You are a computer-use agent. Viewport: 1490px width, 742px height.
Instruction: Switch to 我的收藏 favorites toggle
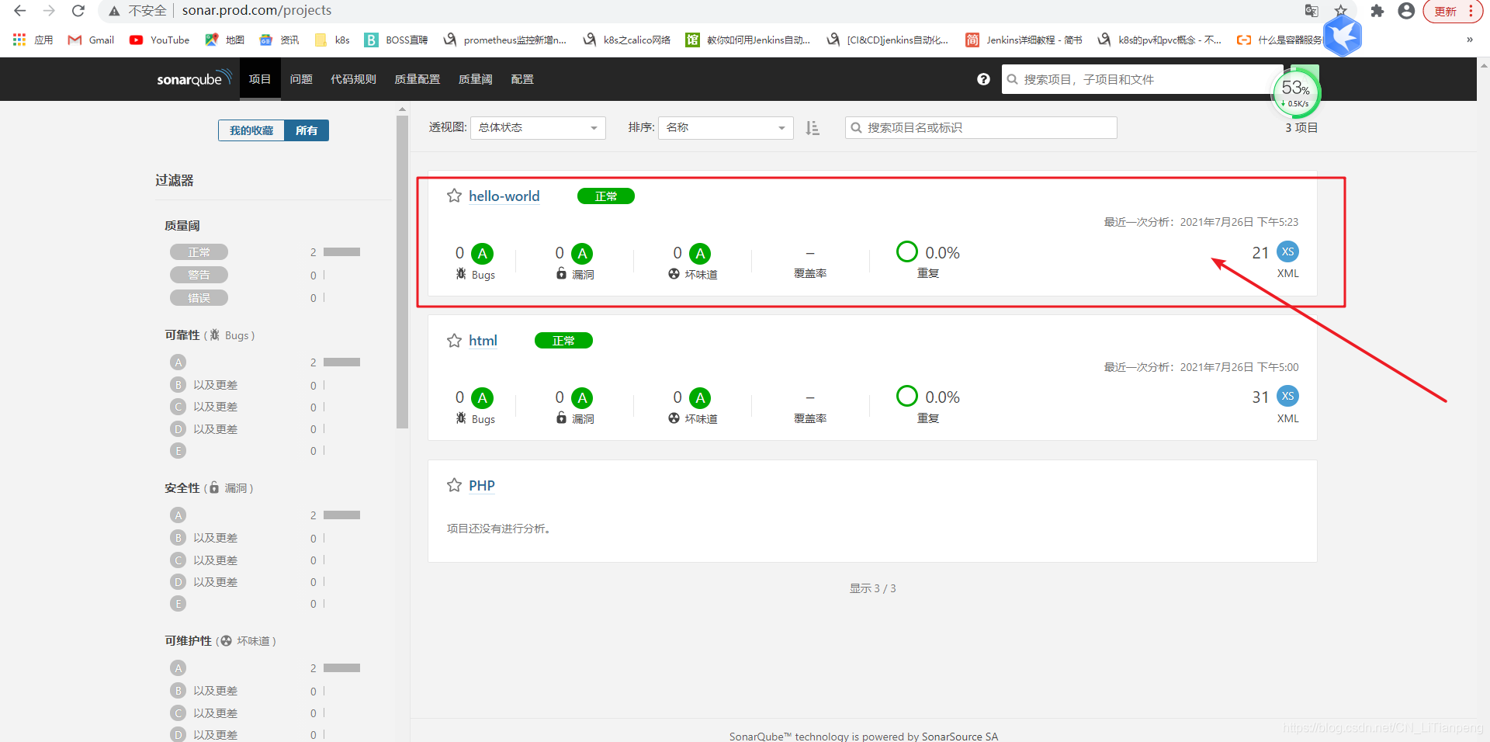coord(251,130)
